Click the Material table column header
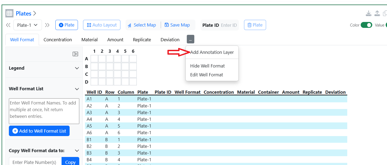Screen dimensions: 387x165 coord(246,92)
